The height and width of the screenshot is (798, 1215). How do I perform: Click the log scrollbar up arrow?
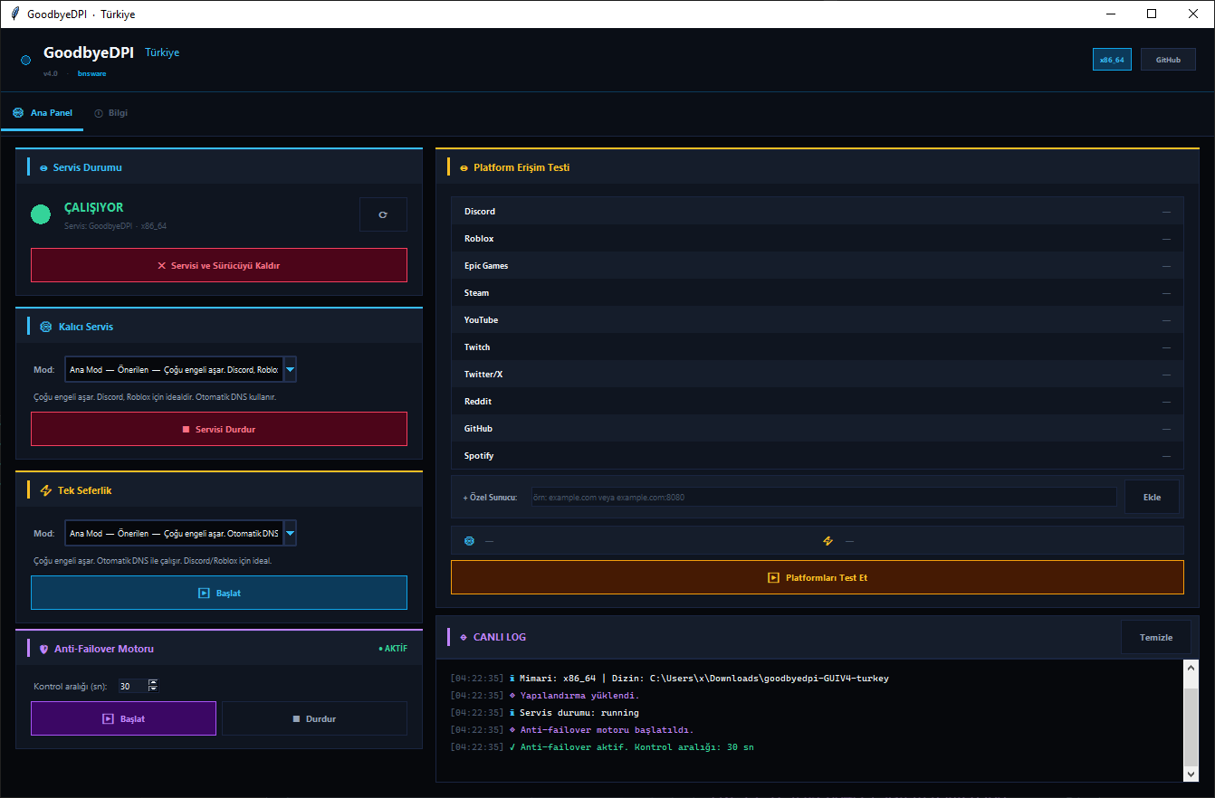tap(1191, 667)
